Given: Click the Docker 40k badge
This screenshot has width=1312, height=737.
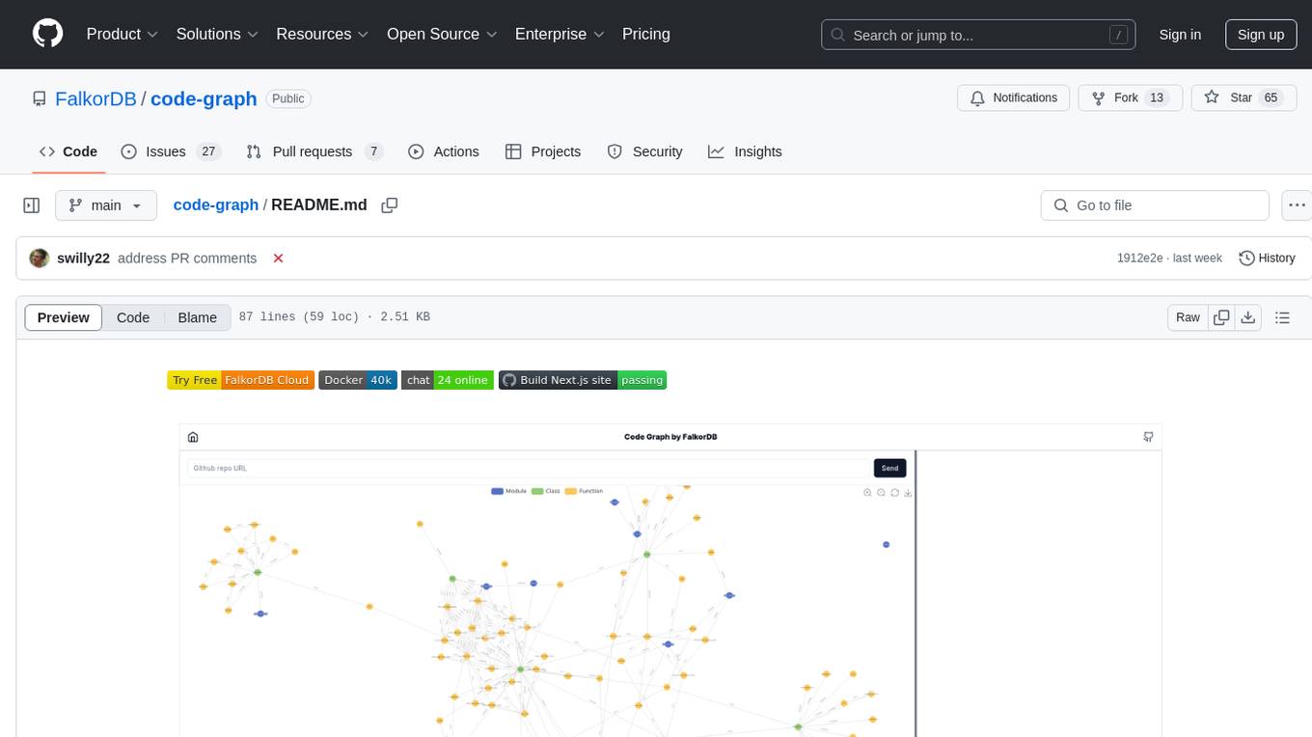Looking at the screenshot, I should tap(358, 380).
